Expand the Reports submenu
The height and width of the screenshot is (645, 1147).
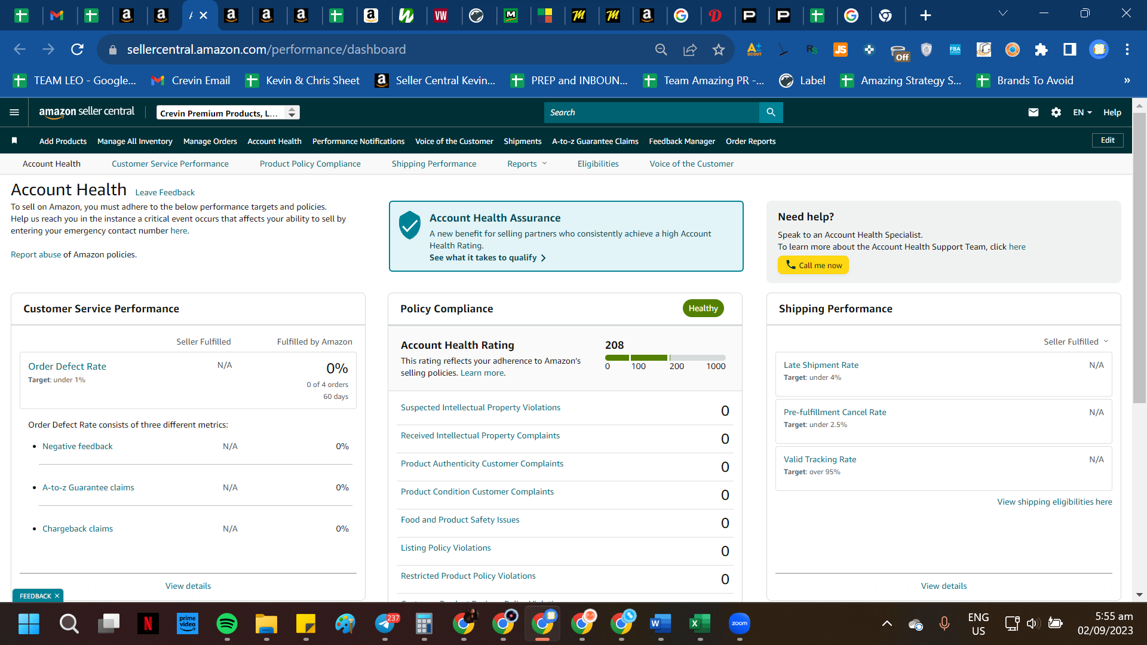[x=527, y=164]
